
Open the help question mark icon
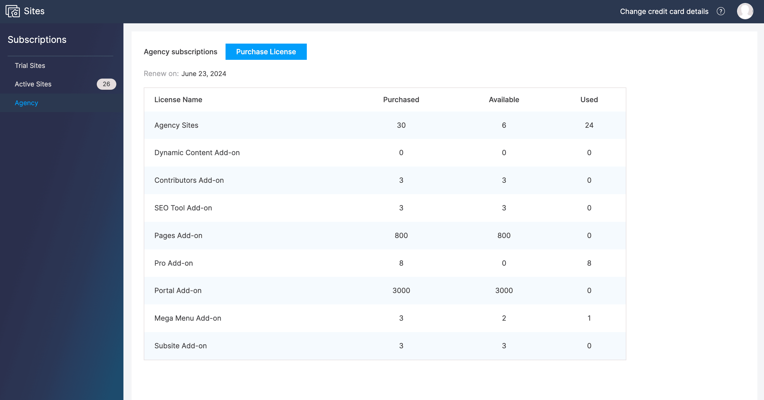pos(721,11)
